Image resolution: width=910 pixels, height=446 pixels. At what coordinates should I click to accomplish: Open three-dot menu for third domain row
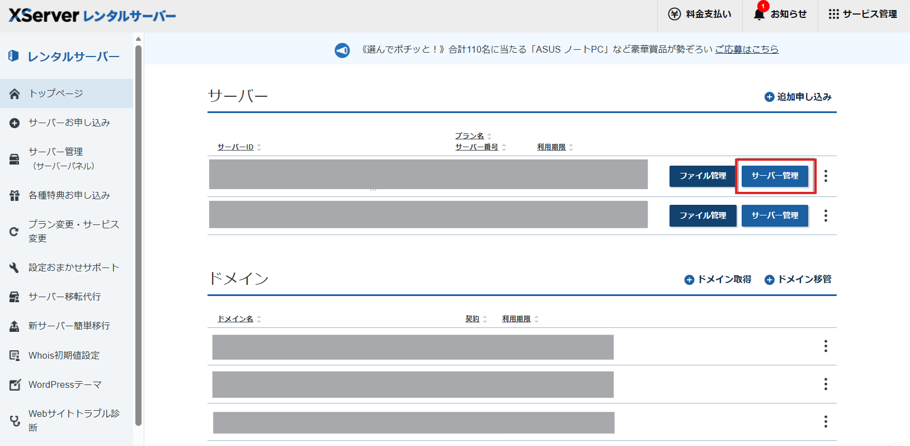[826, 421]
